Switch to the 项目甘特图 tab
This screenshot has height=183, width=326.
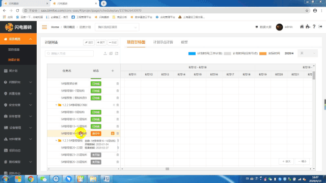136,42
